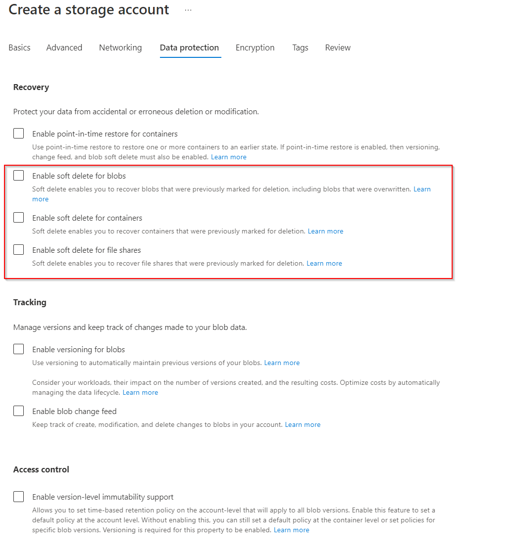Image resolution: width=518 pixels, height=555 pixels.
Task: Check Enable soft delete for containers
Action: tap(19, 218)
